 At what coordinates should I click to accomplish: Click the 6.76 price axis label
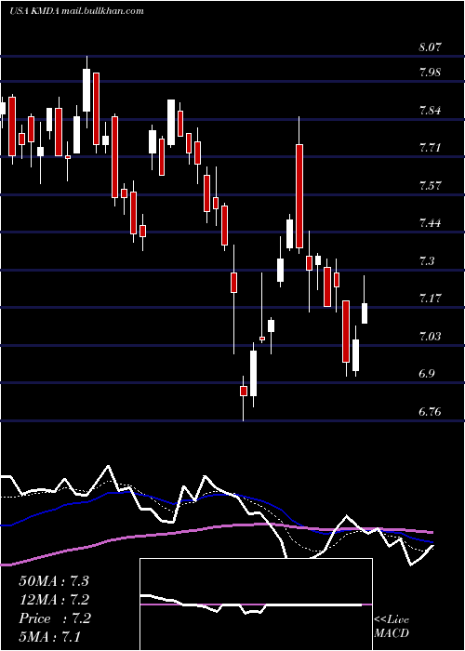pos(430,412)
